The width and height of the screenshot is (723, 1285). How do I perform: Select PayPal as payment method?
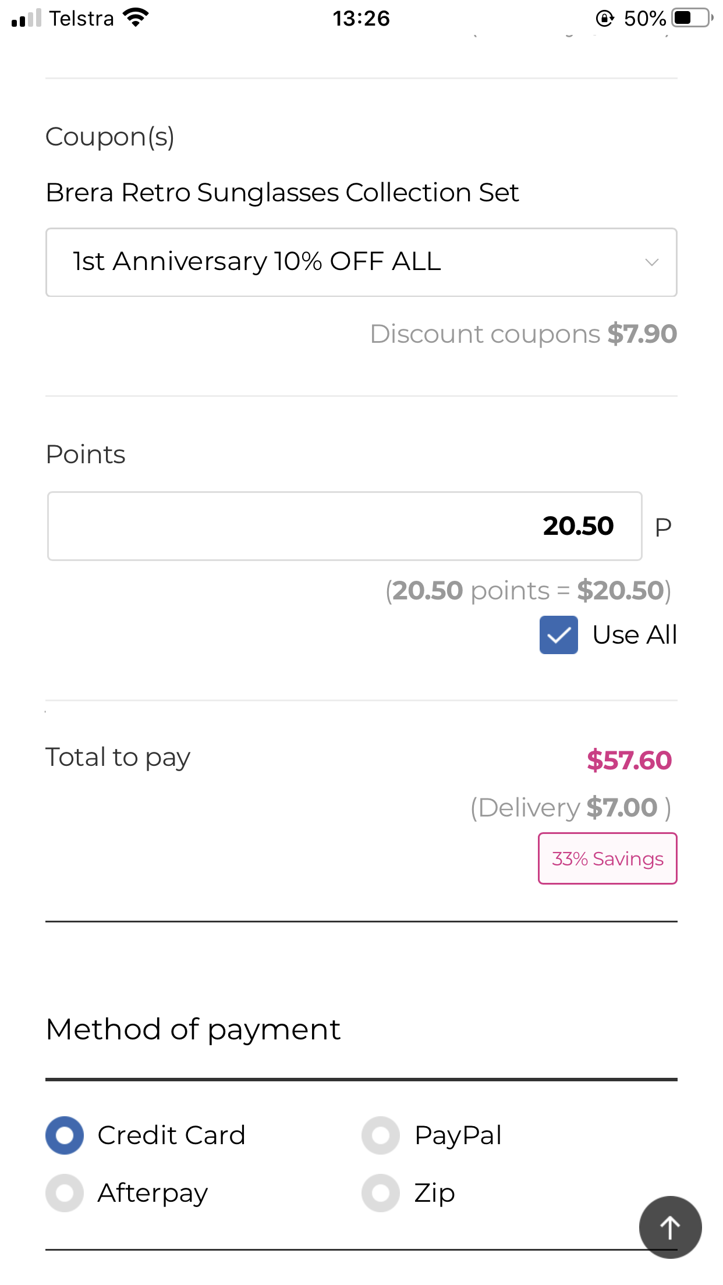point(381,1135)
